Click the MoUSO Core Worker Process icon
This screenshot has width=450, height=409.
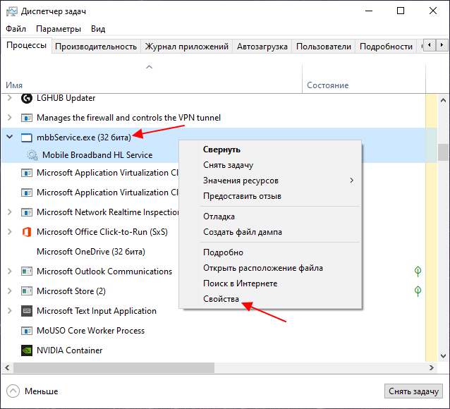point(27,331)
